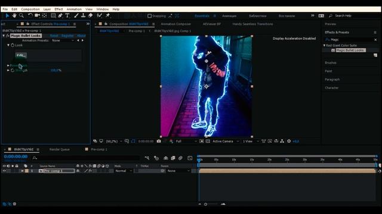382x214 pixels.
Task: Select the Rotation tool
Action: click(30, 15)
